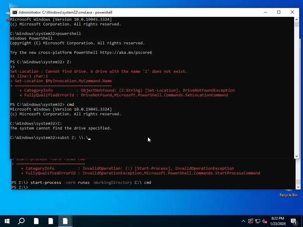303x227 pixels.
Task: Click the cmd window scrollbar down arrow
Action: tap(296, 156)
